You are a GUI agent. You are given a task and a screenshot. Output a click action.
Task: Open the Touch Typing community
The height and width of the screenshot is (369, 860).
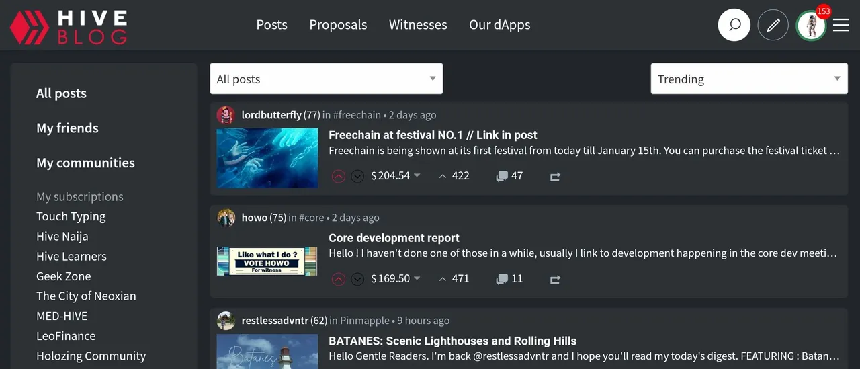coord(71,216)
